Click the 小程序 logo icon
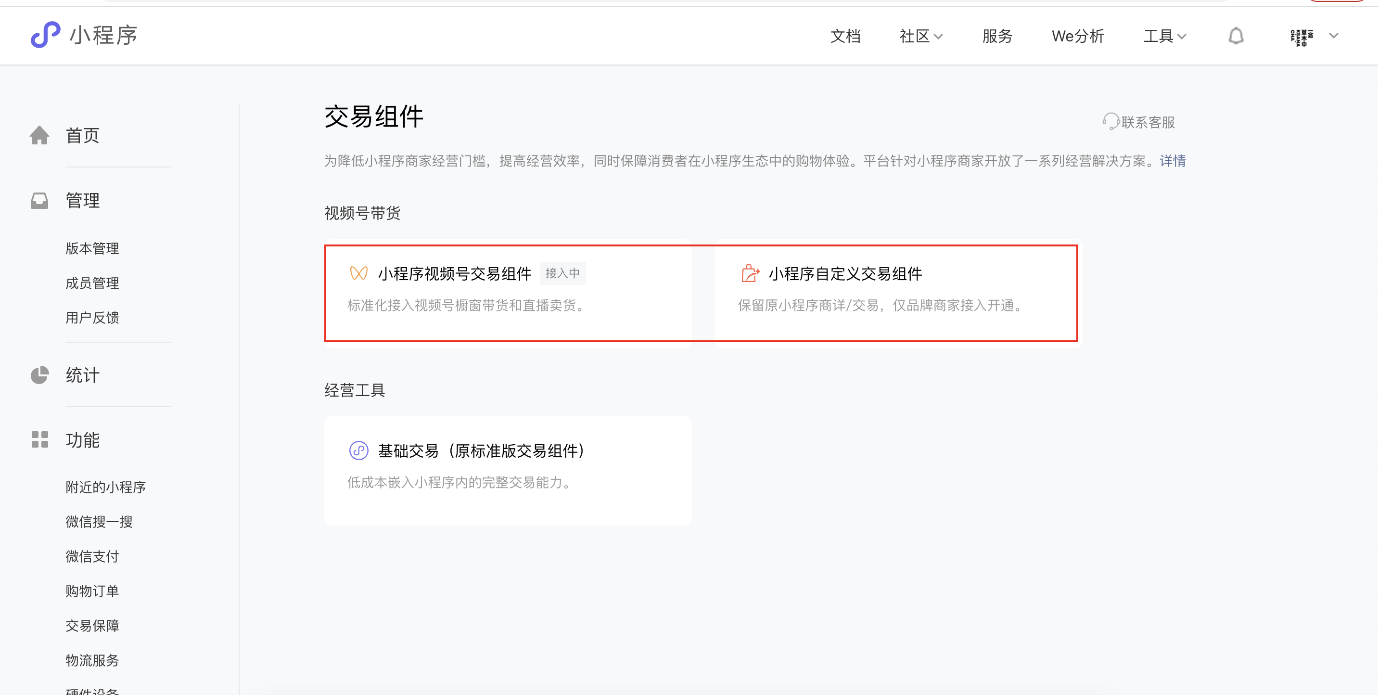 [x=45, y=35]
